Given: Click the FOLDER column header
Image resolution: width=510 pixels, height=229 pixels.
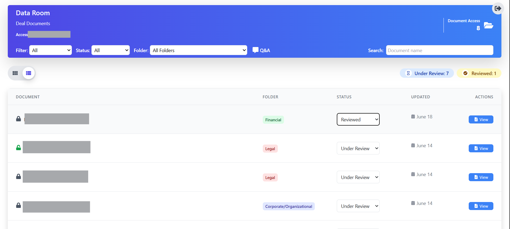Looking at the screenshot, I should [270, 97].
